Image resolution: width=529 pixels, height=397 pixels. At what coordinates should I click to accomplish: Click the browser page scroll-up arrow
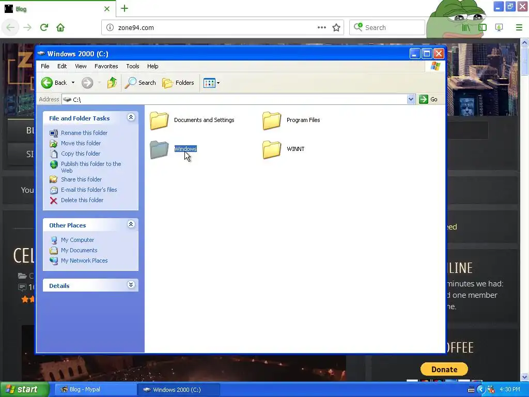click(524, 42)
